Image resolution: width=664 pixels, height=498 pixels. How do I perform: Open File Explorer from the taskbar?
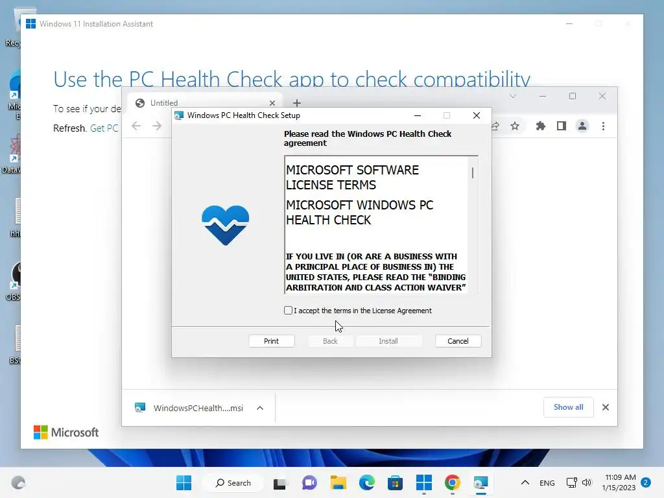338,482
